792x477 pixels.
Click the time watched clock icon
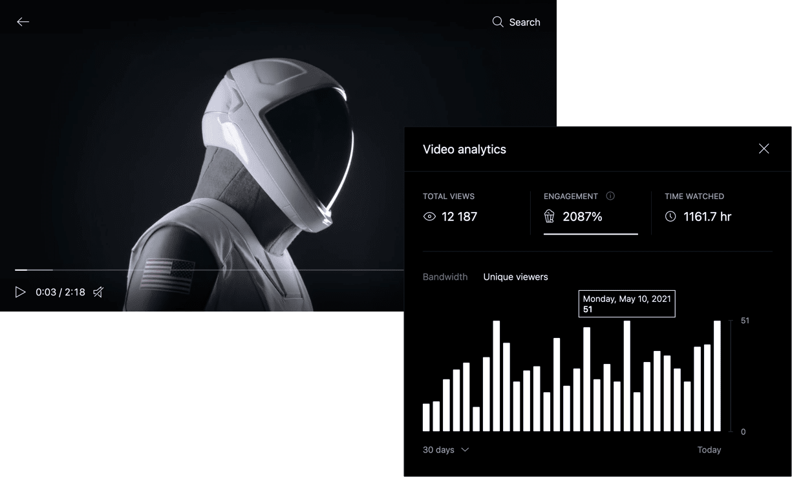670,217
